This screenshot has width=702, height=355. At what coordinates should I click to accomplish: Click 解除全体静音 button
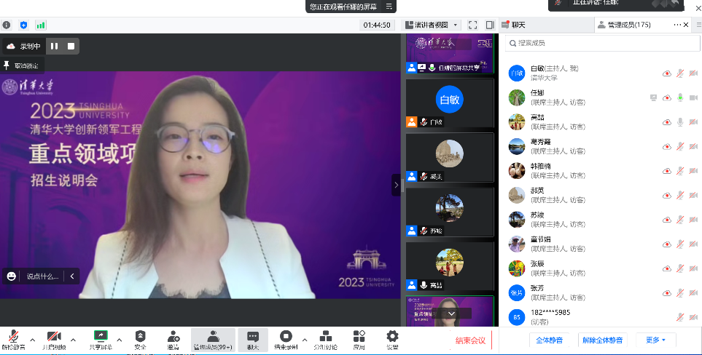tap(602, 340)
